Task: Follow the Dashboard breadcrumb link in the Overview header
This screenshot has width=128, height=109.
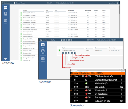Action: (x=7, y=3)
